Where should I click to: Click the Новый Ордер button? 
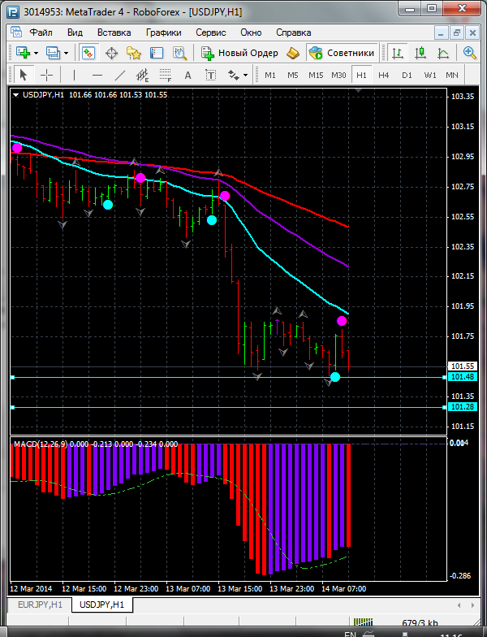pos(240,53)
